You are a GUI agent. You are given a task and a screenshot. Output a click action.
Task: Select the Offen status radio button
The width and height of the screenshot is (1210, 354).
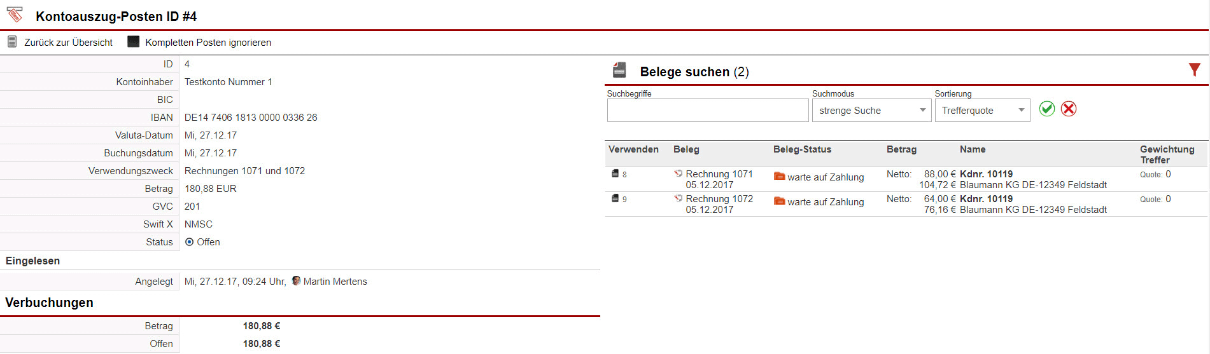click(x=189, y=242)
